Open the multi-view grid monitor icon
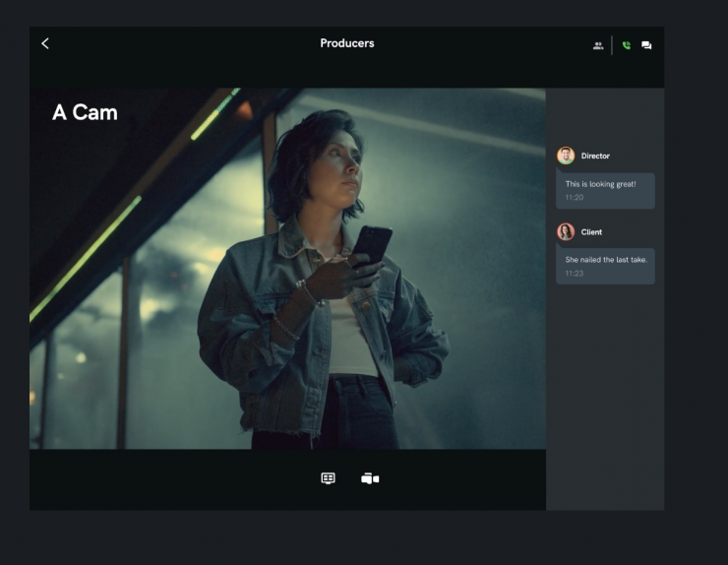 (328, 478)
